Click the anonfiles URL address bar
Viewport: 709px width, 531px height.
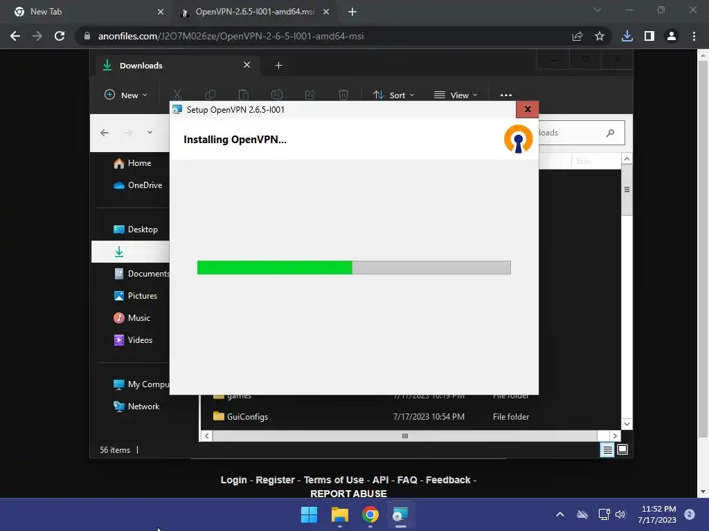pyautogui.click(x=325, y=36)
